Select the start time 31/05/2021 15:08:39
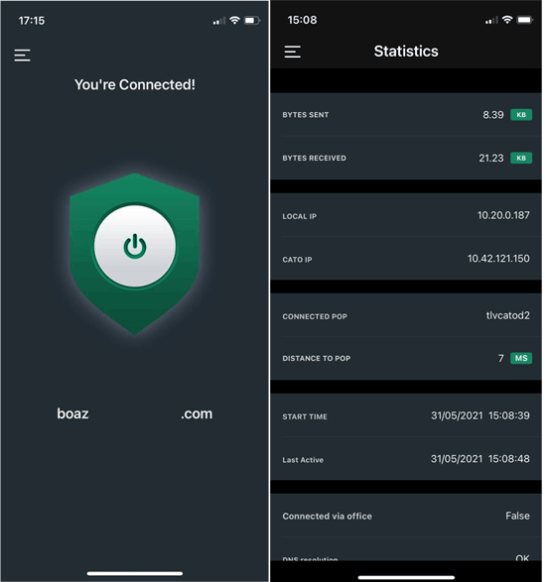Screen dimensions: 546x582 click(480, 415)
